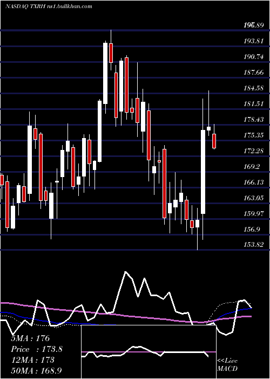The width and height of the screenshot is (270, 379).
Task: Click the 175.35 price axis label
Action: [253, 135]
